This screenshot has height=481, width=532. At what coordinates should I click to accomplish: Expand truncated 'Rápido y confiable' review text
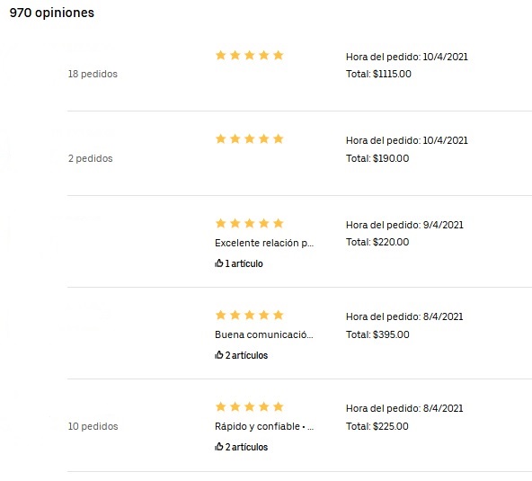tap(264, 426)
